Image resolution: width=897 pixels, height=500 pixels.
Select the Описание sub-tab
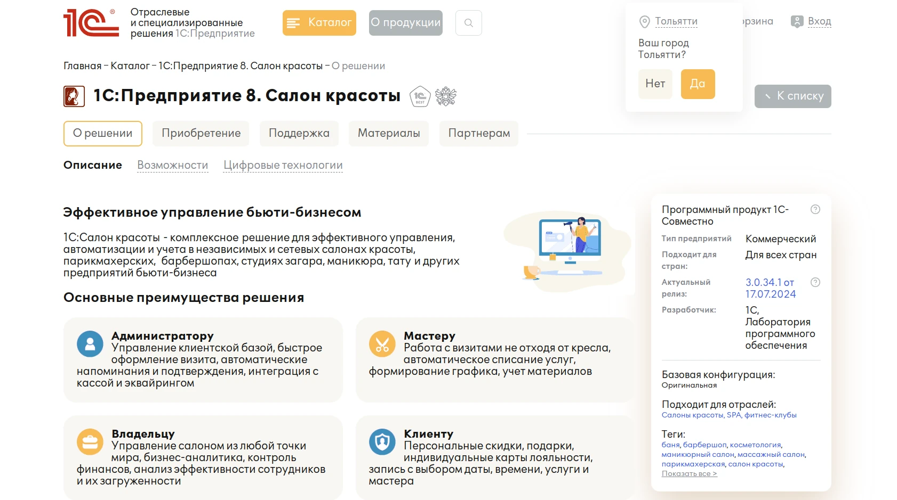click(93, 165)
